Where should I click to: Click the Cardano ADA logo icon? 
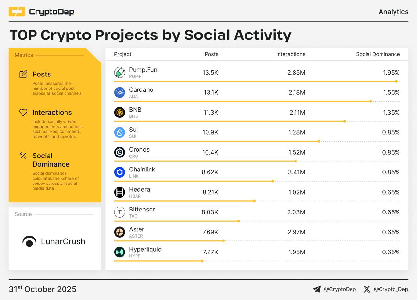tap(120, 92)
